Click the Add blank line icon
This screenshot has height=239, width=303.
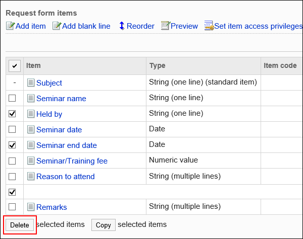pos(57,26)
